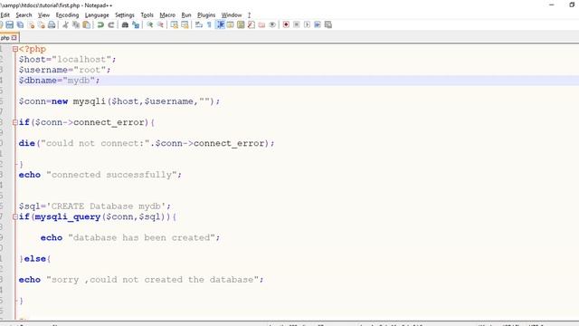Collapse the if($conn->connect_error) fold marker
The height and width of the screenshot is (326, 579).
[x=14, y=122]
